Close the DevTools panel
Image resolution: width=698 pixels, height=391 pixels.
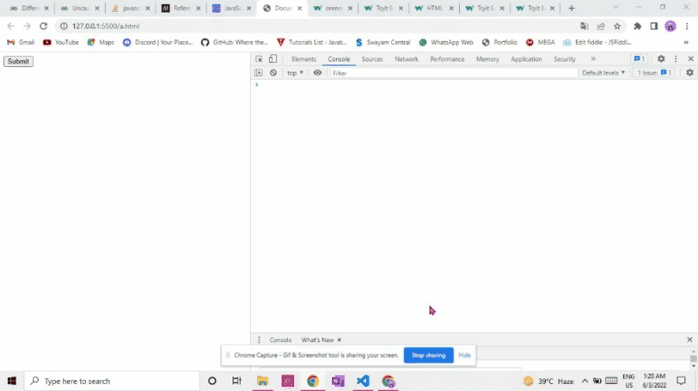(x=690, y=58)
